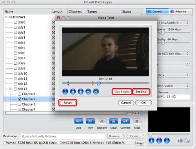Open the snapshot folder icon
Screen dimensions: 196x149
point(187,141)
